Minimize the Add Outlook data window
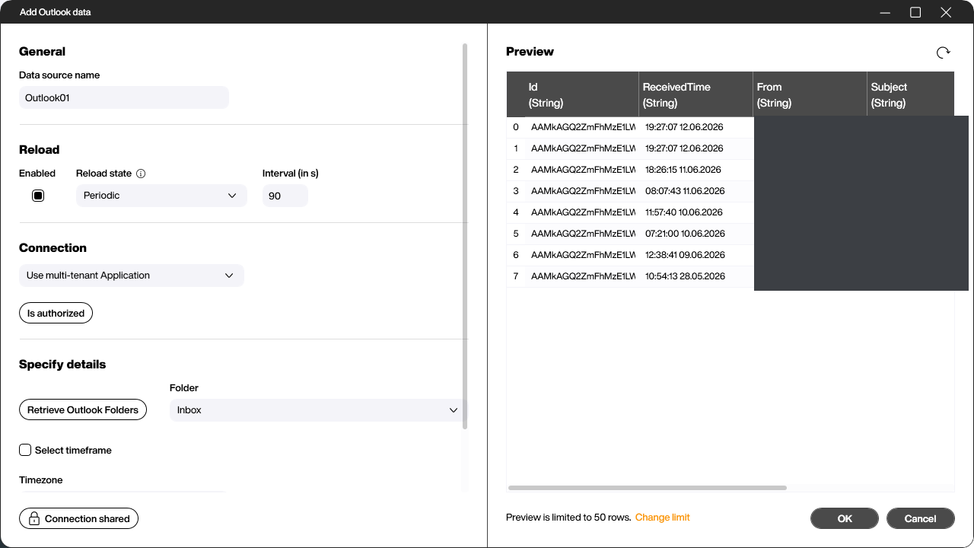The width and height of the screenshot is (974, 548). point(885,12)
